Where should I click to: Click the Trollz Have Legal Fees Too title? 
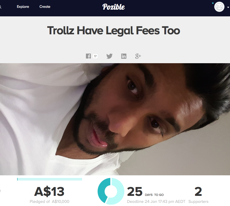click(113, 31)
